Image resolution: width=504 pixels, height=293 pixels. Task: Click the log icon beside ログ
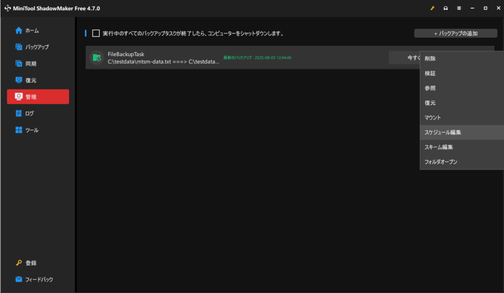[19, 113]
